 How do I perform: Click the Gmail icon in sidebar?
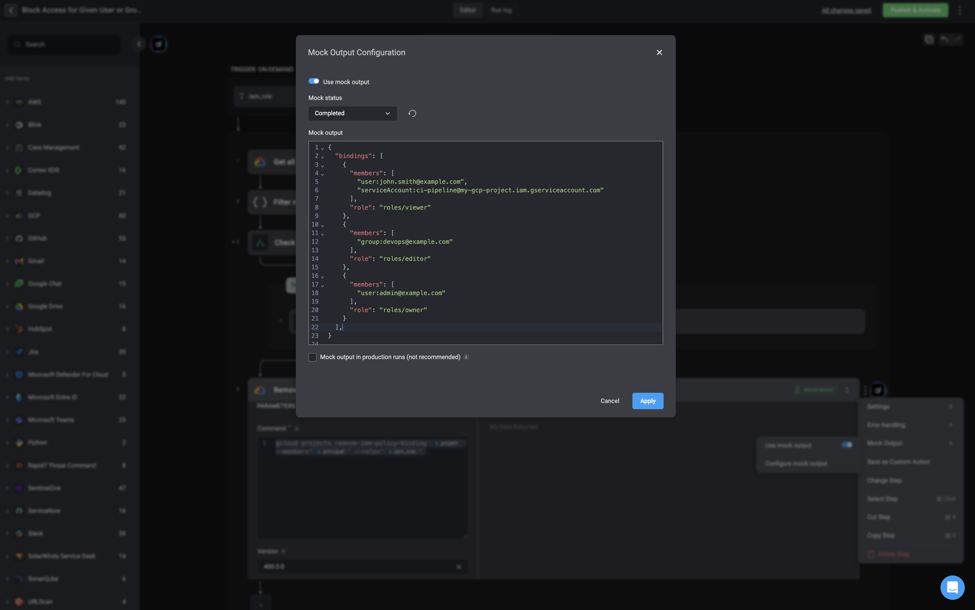19,261
